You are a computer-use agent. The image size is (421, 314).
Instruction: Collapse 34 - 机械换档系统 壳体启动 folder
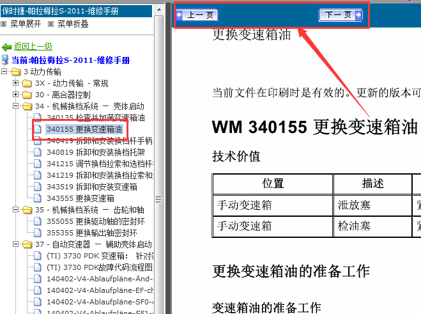pos(15,106)
